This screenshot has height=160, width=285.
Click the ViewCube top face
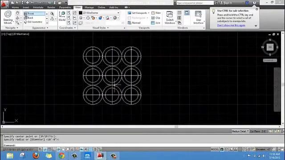(270, 47)
